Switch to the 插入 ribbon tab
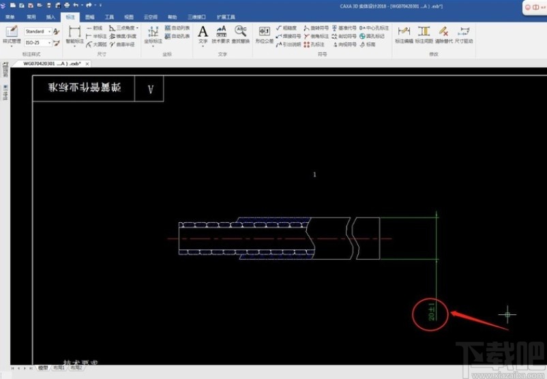547x379 pixels. point(50,17)
